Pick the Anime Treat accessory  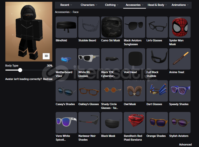[180, 59]
